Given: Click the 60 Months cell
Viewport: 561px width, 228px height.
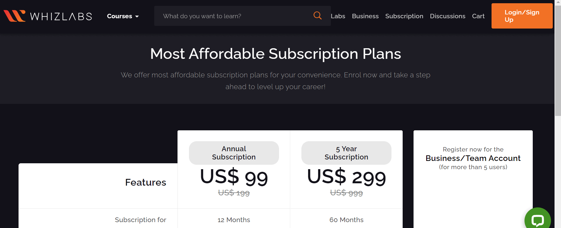Looking at the screenshot, I should tap(346, 220).
